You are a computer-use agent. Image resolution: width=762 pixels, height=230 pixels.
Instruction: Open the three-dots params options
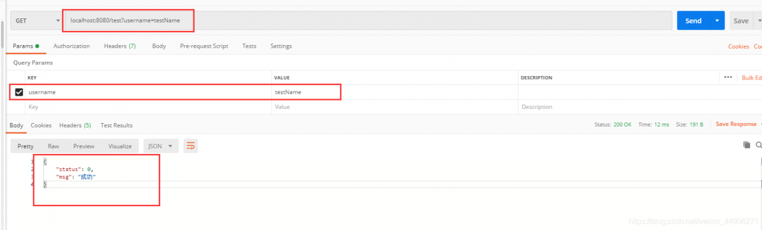(727, 77)
